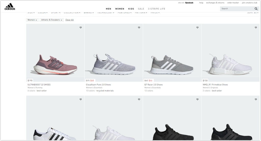This screenshot has height=141, width=261.
Task: Open the order tracker link
Action: (x=233, y=3)
